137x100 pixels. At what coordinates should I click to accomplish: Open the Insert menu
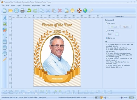pos(13,5)
